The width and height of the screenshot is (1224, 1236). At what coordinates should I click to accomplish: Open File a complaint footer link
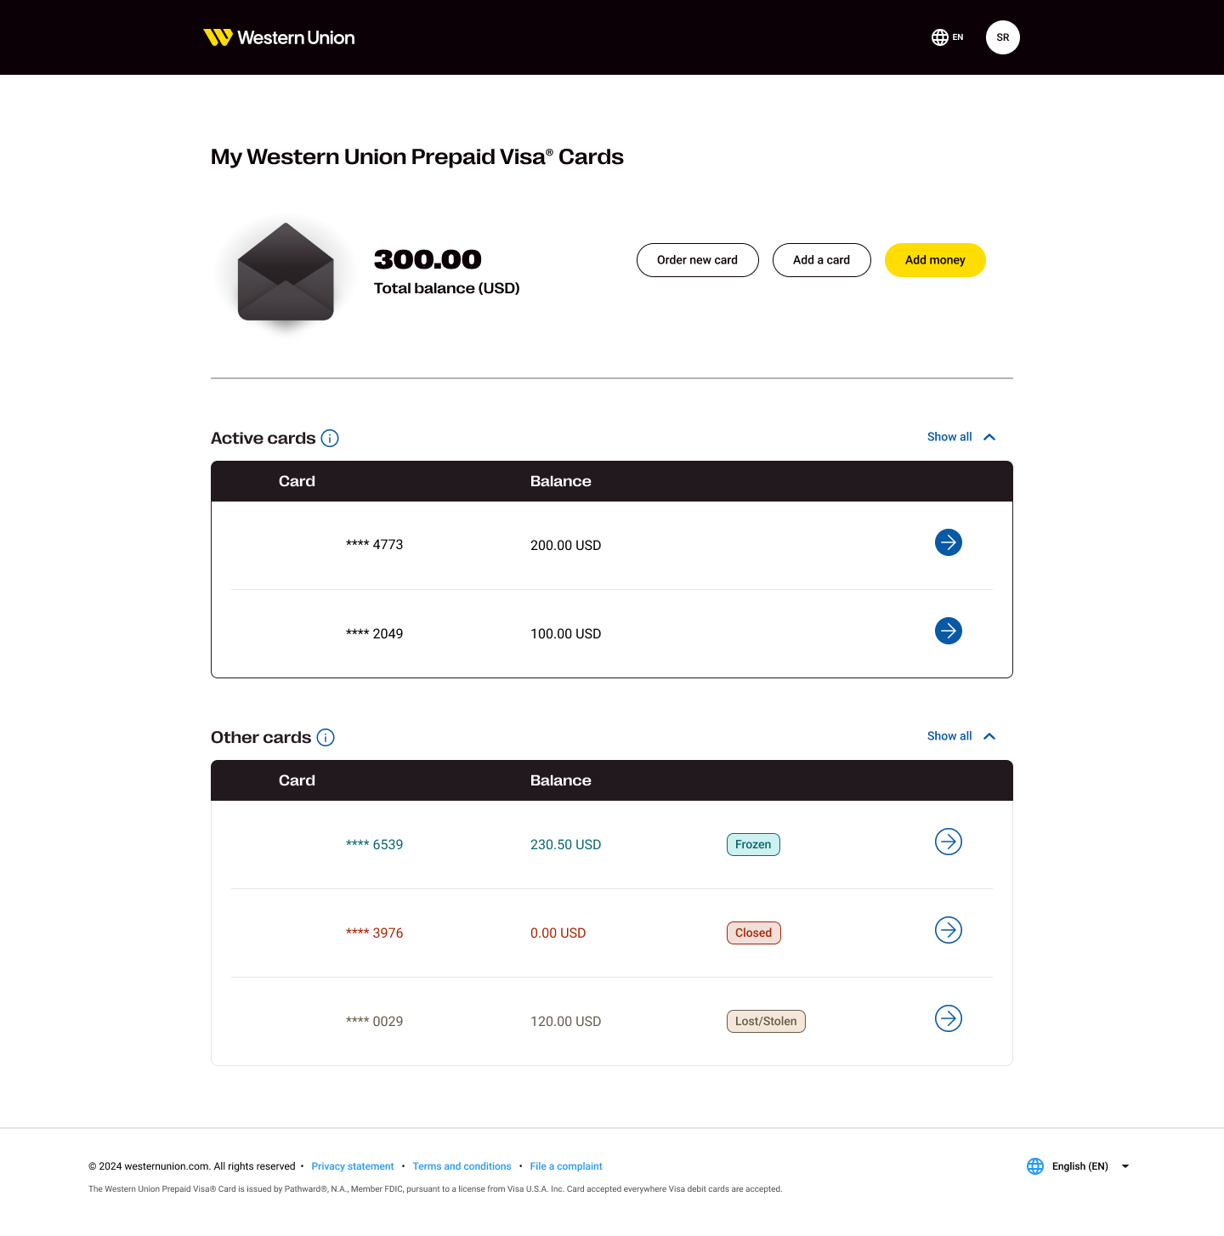(566, 1166)
